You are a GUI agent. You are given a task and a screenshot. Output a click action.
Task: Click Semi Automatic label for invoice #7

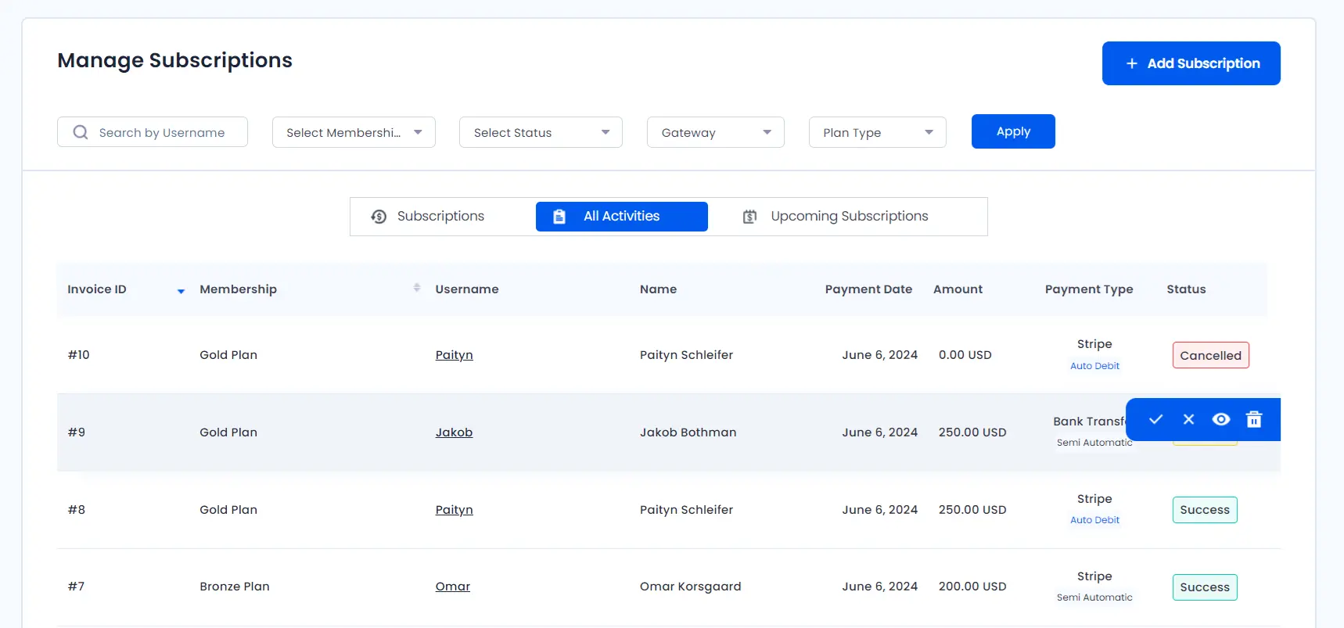coord(1094,597)
